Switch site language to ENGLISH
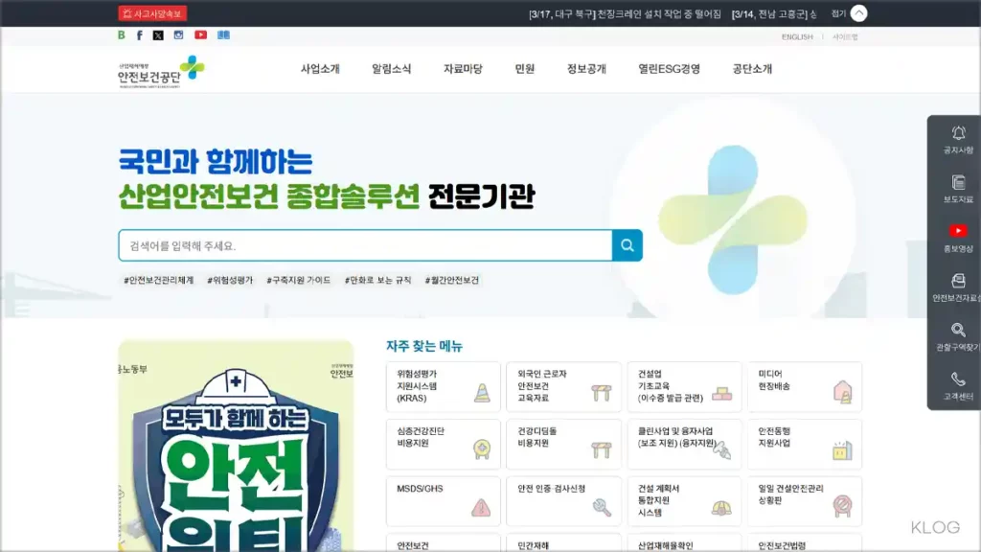 [x=796, y=37]
